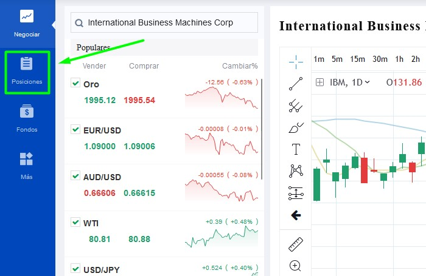The image size is (426, 276).
Task: Select the text annotation tool
Action: (x=296, y=149)
